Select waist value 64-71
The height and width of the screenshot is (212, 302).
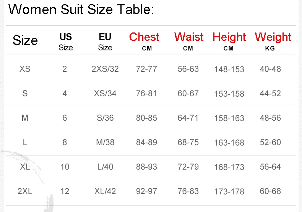188,118
